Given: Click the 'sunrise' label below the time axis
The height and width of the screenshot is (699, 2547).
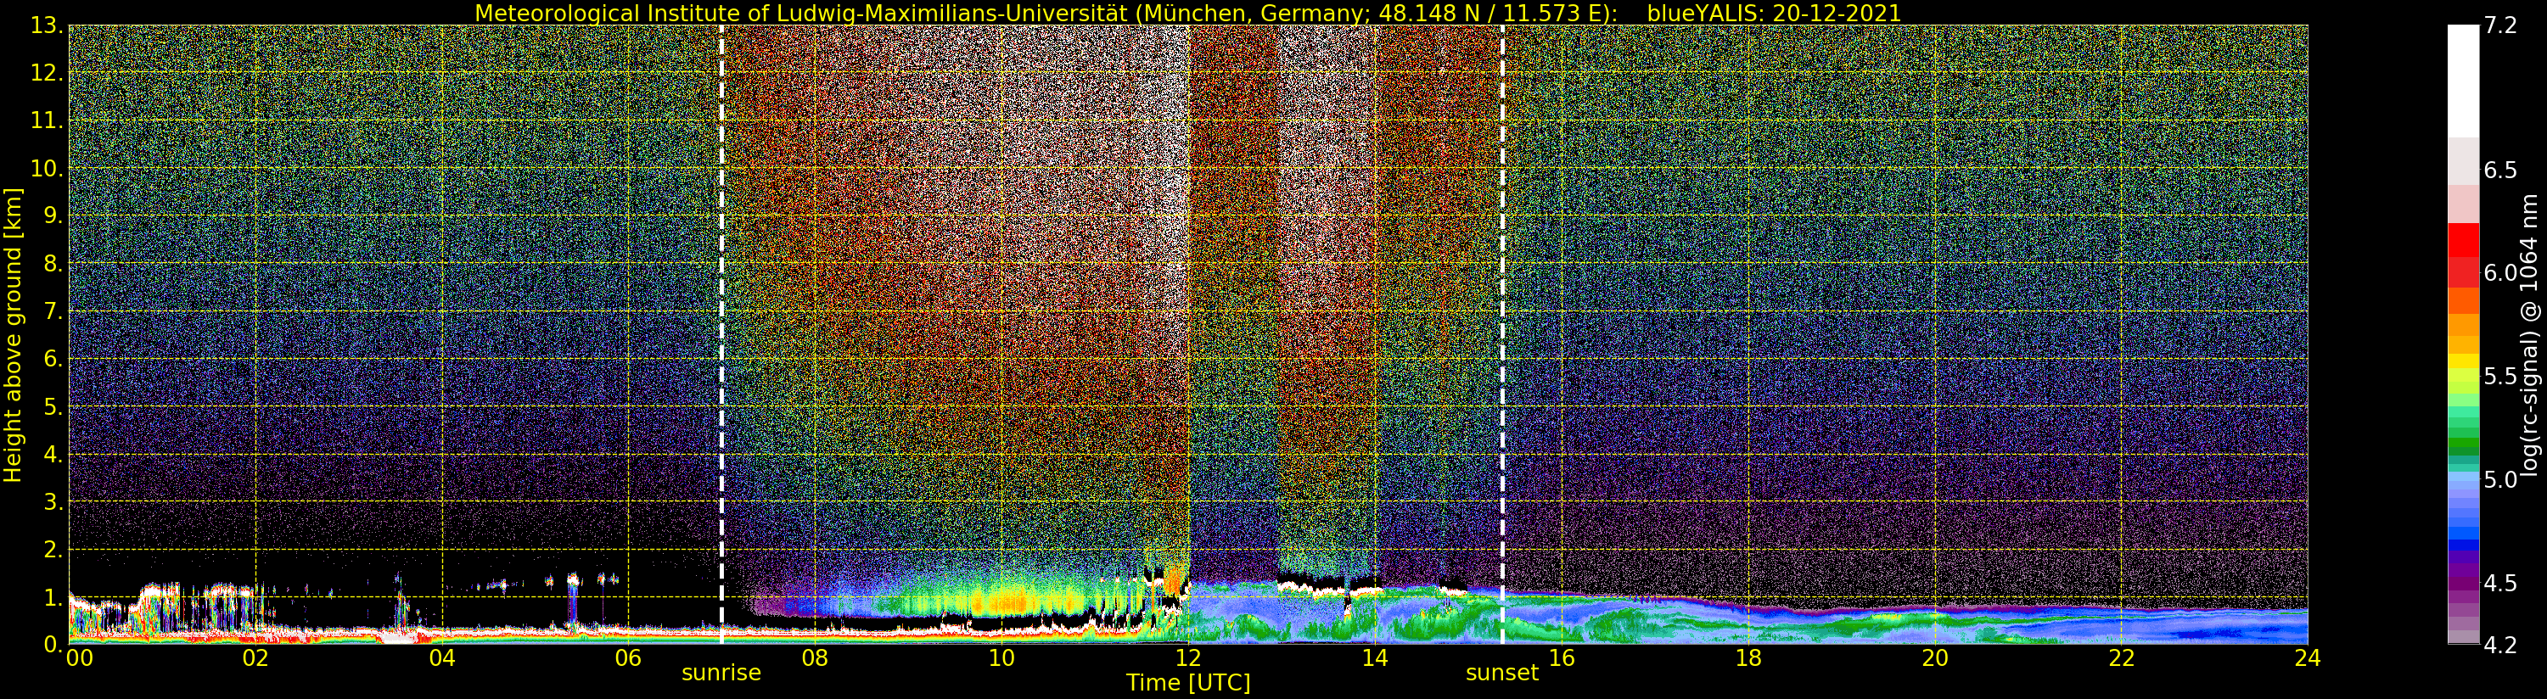Looking at the screenshot, I should 721,674.
